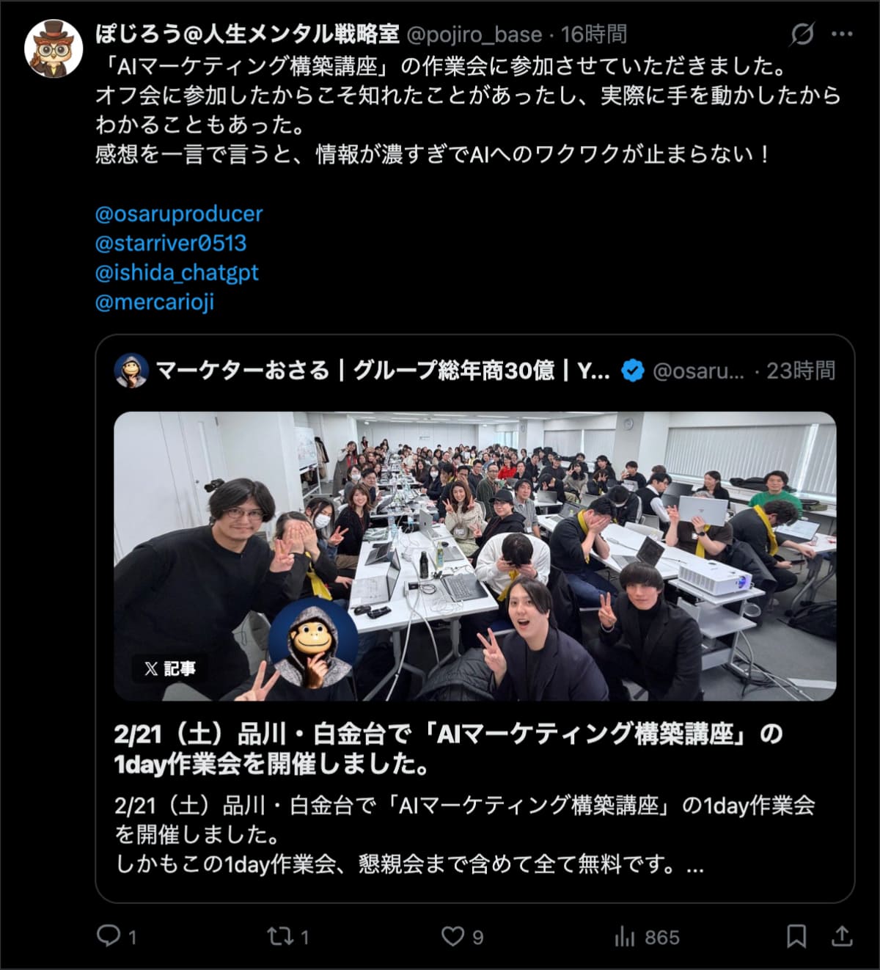
Task: Open the quoted article group photo
Action: point(475,556)
